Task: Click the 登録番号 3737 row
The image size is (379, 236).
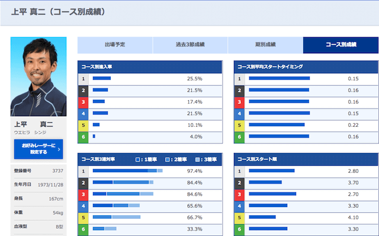Action: click(x=38, y=171)
